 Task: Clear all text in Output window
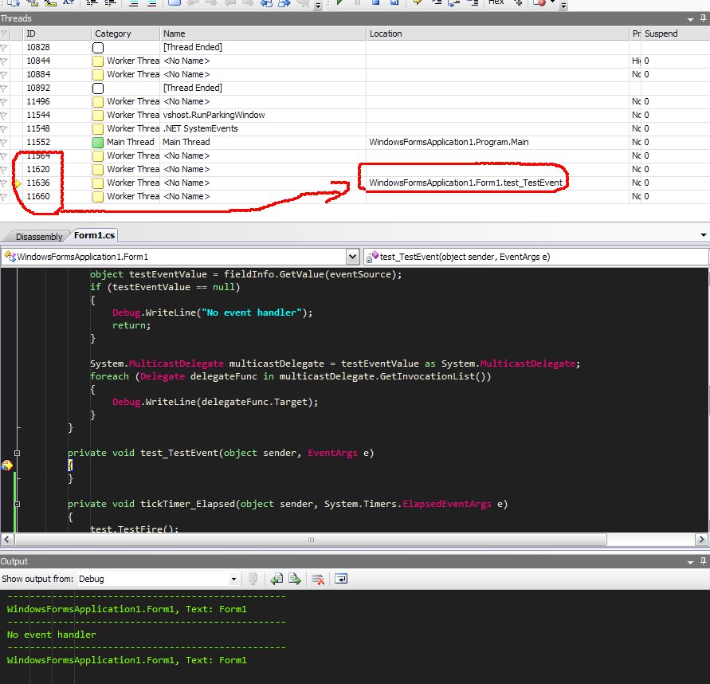(317, 579)
